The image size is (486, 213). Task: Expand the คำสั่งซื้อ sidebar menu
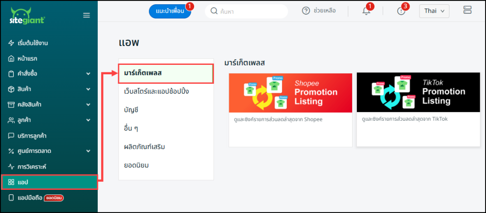pos(88,74)
